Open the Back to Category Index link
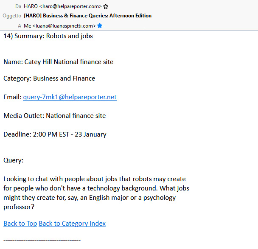258x249 pixels. point(72,224)
